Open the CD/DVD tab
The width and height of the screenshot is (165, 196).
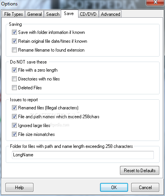88,14
